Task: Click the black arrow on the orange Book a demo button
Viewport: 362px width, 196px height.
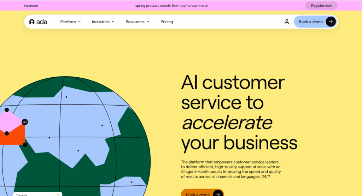Action: (x=218, y=194)
